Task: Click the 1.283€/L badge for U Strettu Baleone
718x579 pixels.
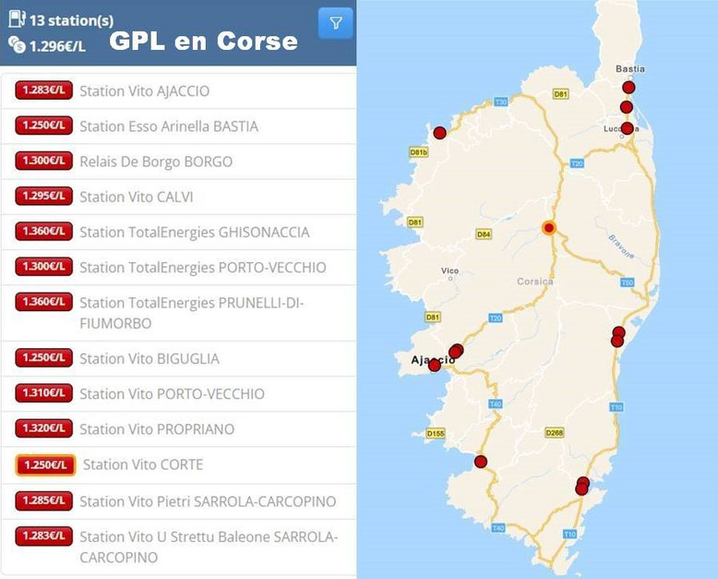Action: coord(44,536)
